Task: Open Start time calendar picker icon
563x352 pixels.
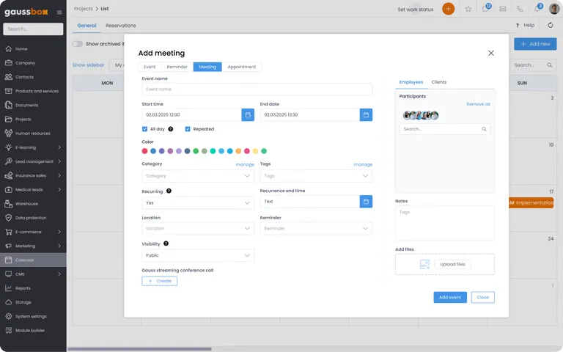Action: click(x=248, y=115)
